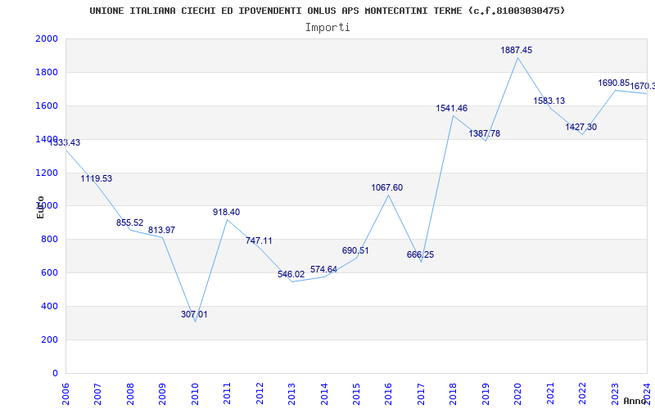
Task: Select the 574.64 data label
Action: [x=323, y=270]
